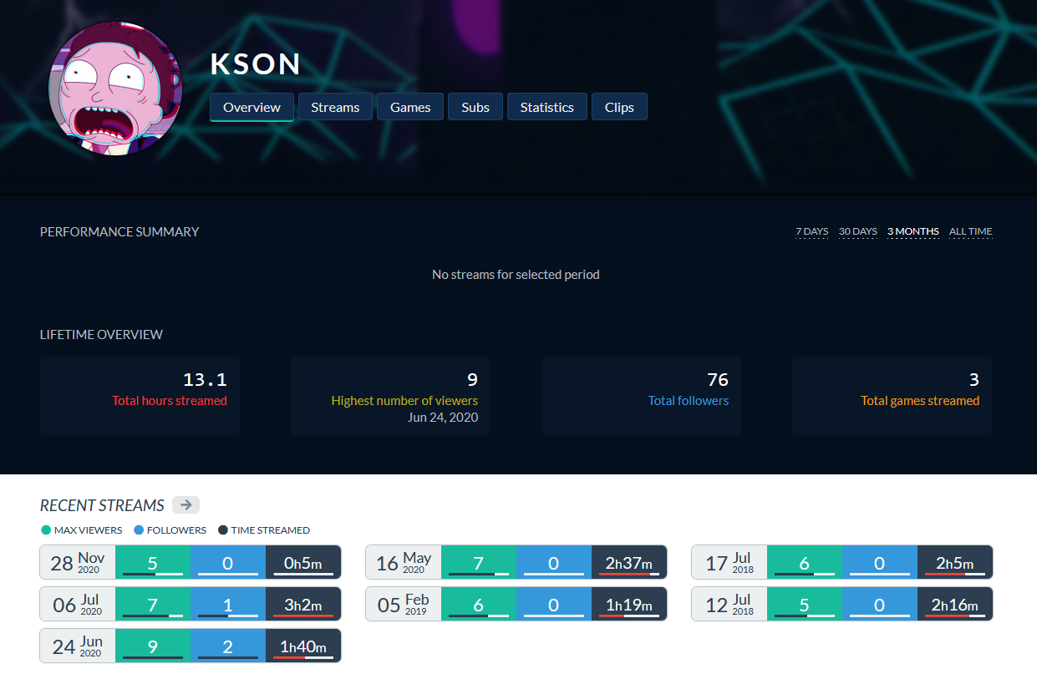1037x679 pixels.
Task: Select the 30 DAYS period
Action: [x=858, y=231]
